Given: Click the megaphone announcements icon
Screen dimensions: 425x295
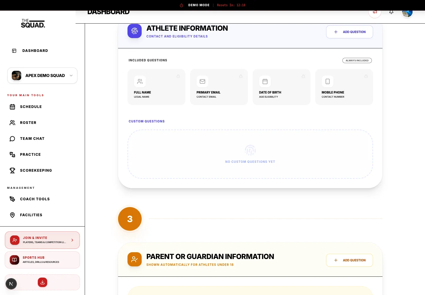Looking at the screenshot, I should point(375,12).
